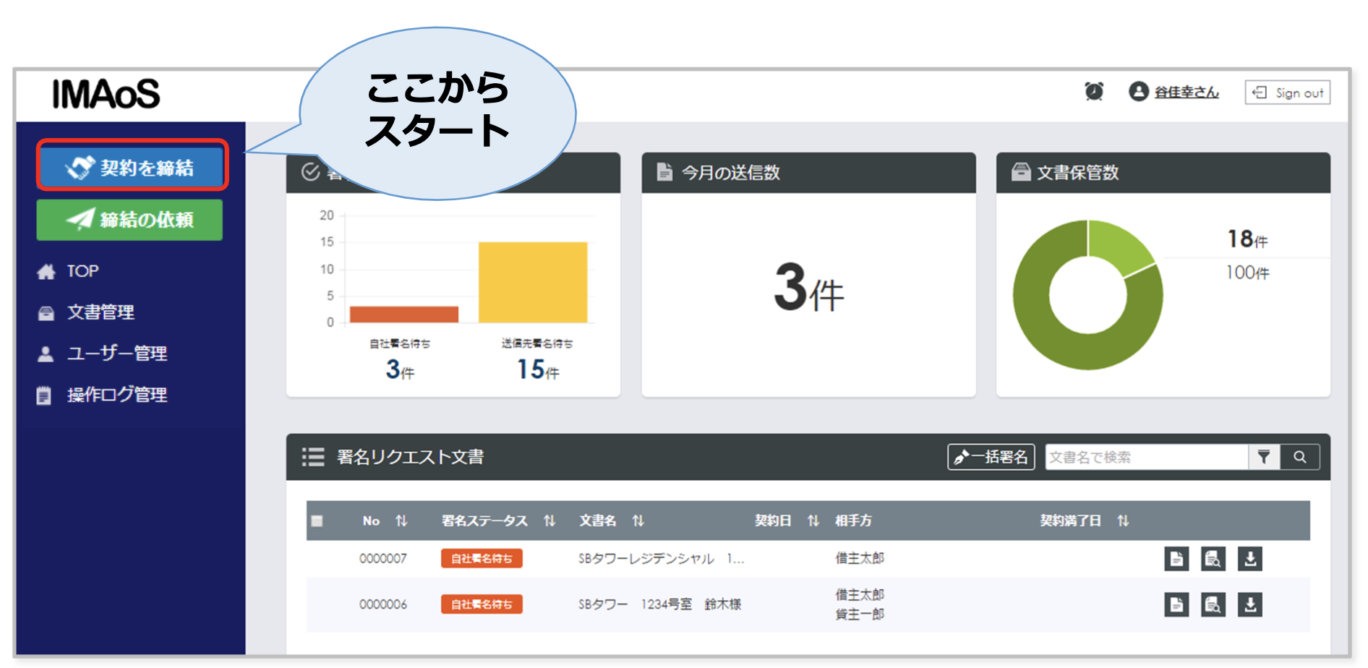Open 操作ログ管理 in the sidebar
Image resolution: width=1368 pixels, height=668 pixels.
[x=116, y=395]
